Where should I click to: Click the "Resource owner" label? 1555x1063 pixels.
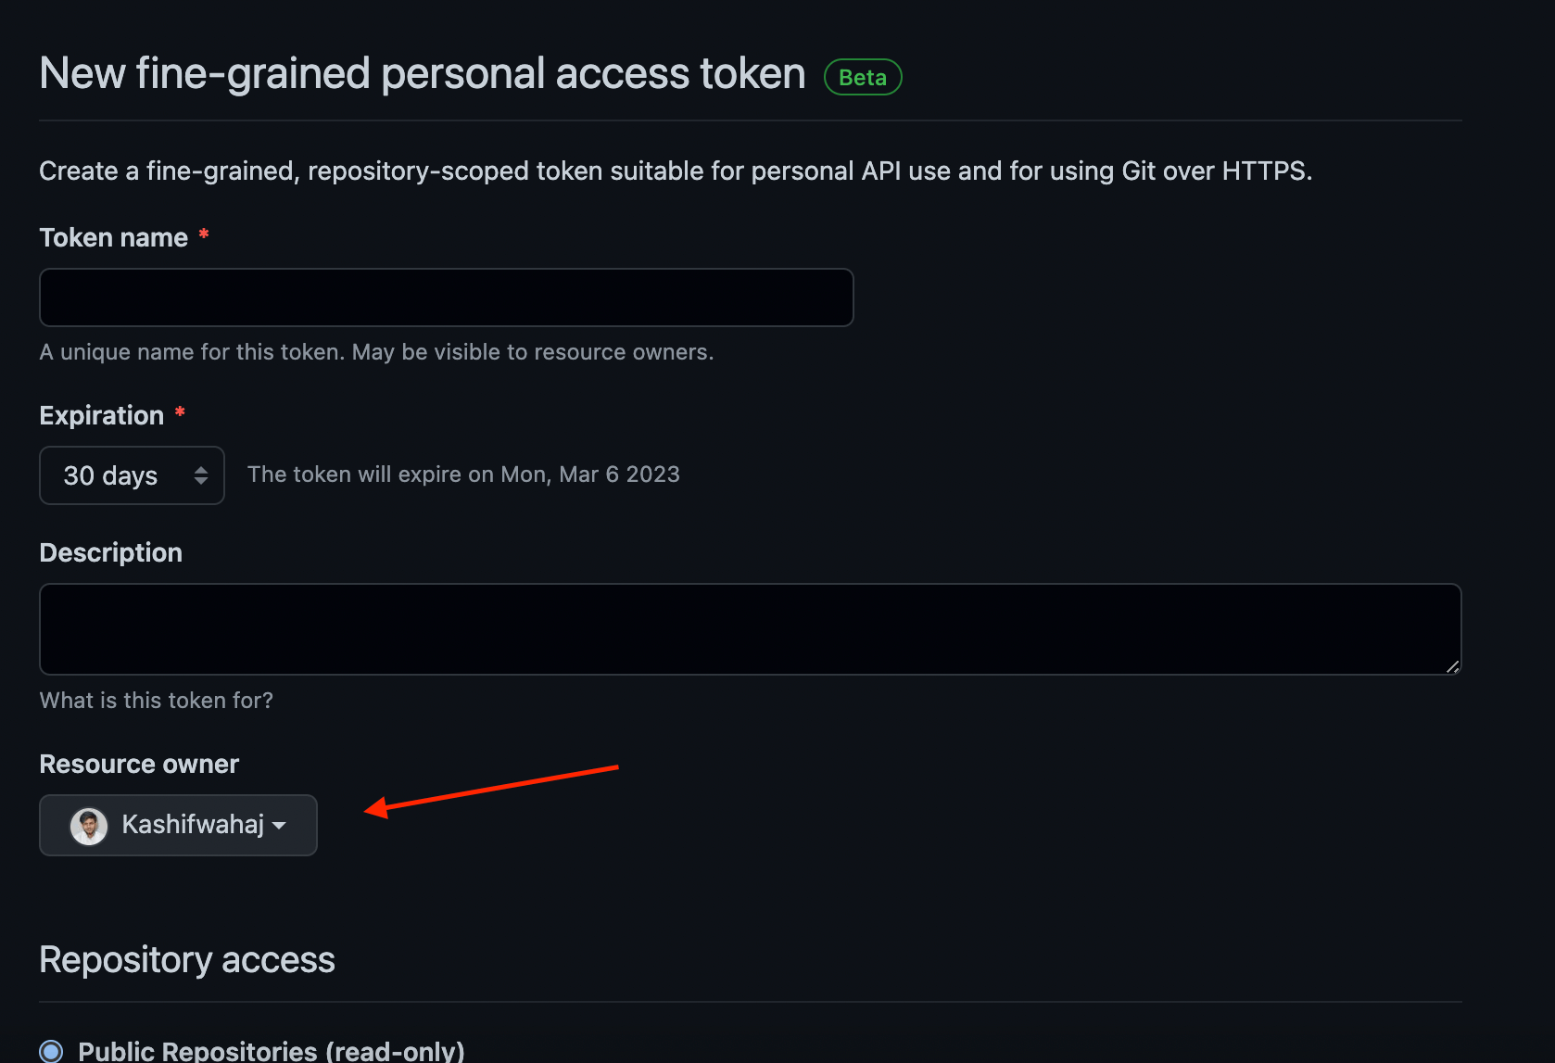pos(139,764)
